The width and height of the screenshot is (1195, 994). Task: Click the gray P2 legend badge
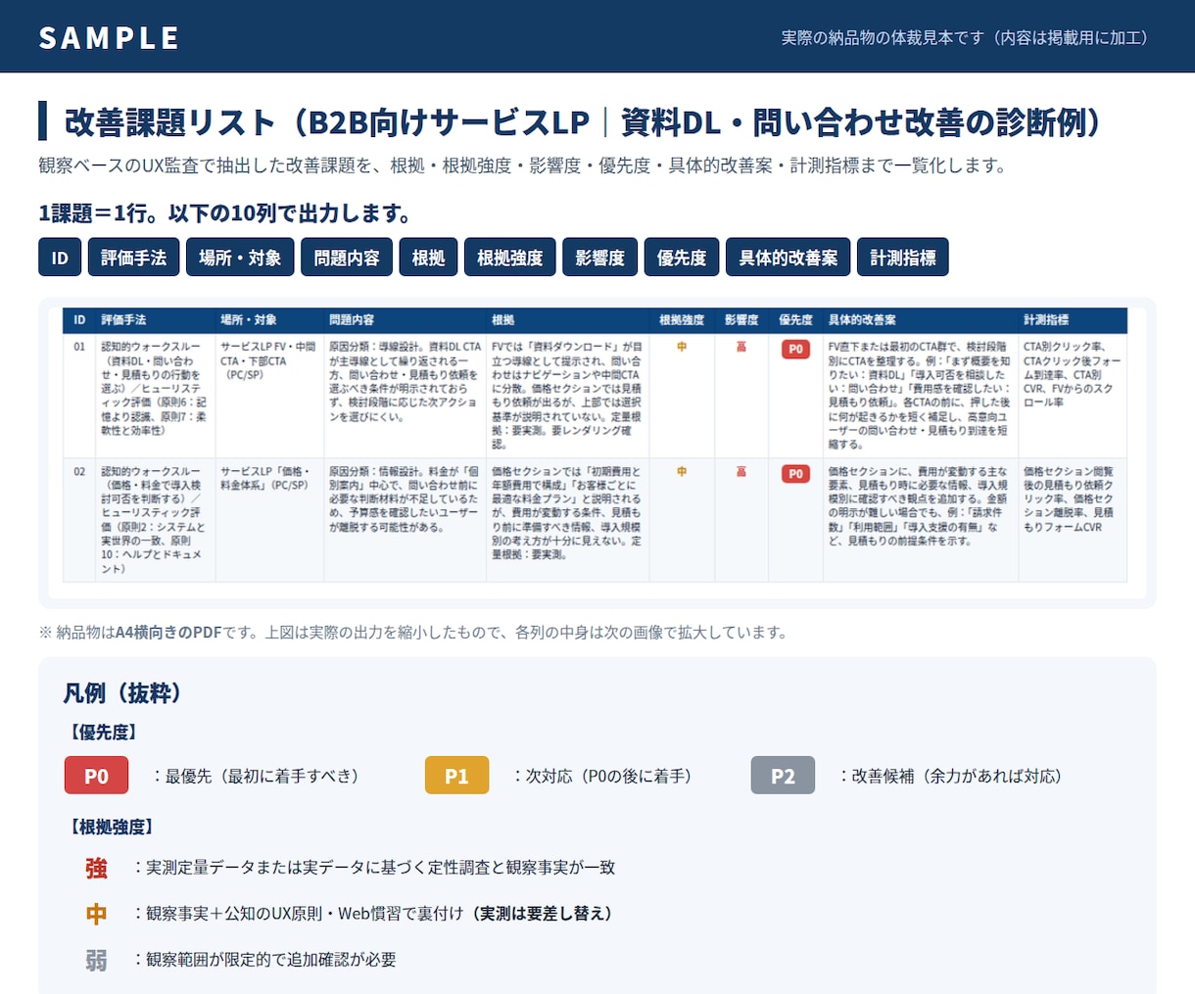(x=783, y=776)
